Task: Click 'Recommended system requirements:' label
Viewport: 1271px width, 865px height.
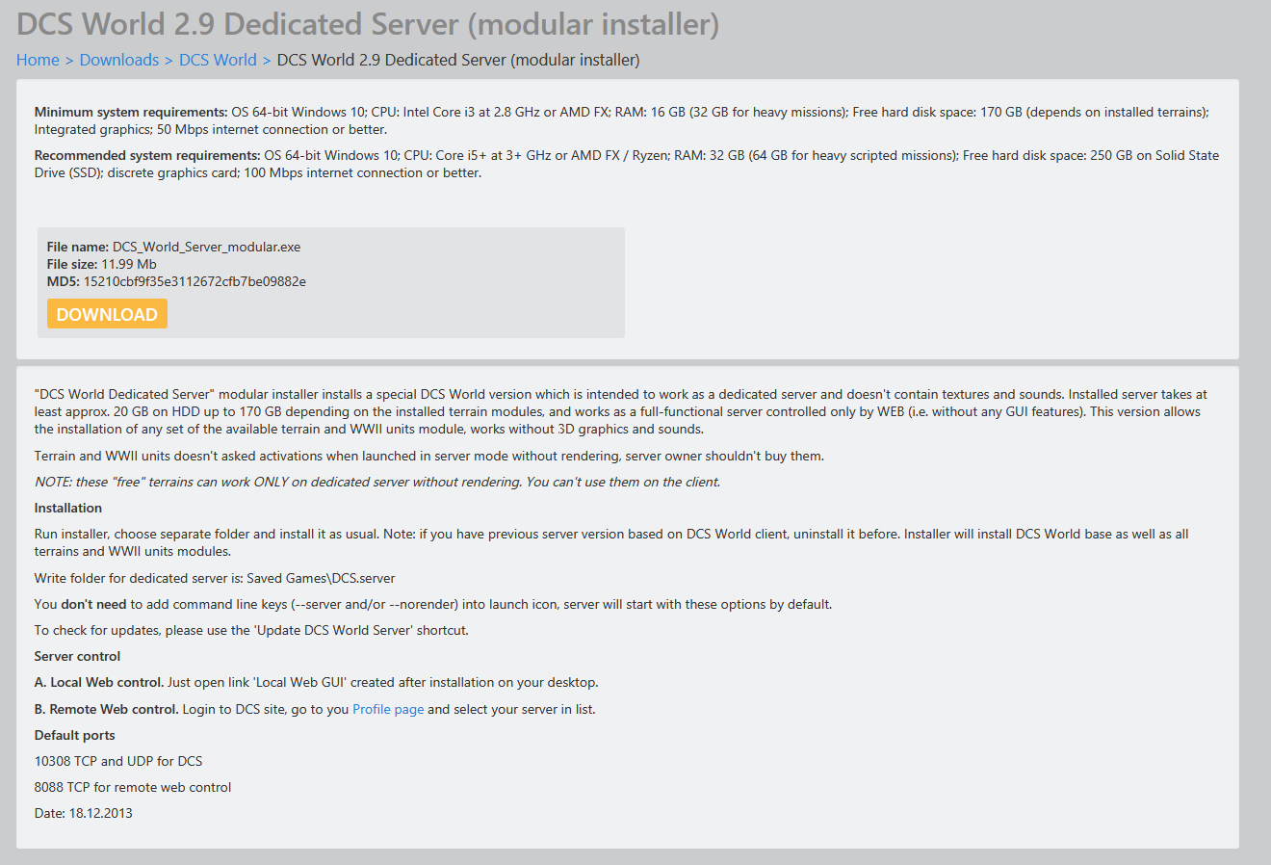Action: point(147,155)
